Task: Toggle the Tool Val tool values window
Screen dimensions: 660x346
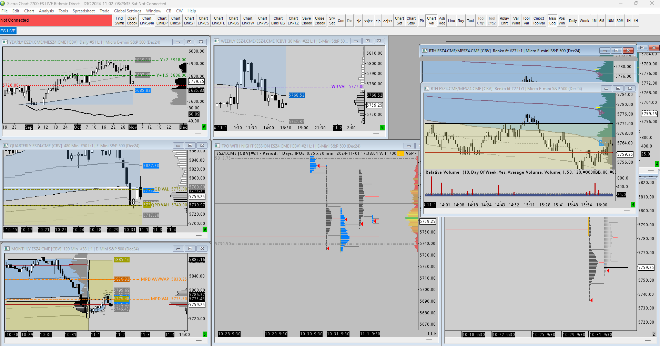Action: coord(526,21)
